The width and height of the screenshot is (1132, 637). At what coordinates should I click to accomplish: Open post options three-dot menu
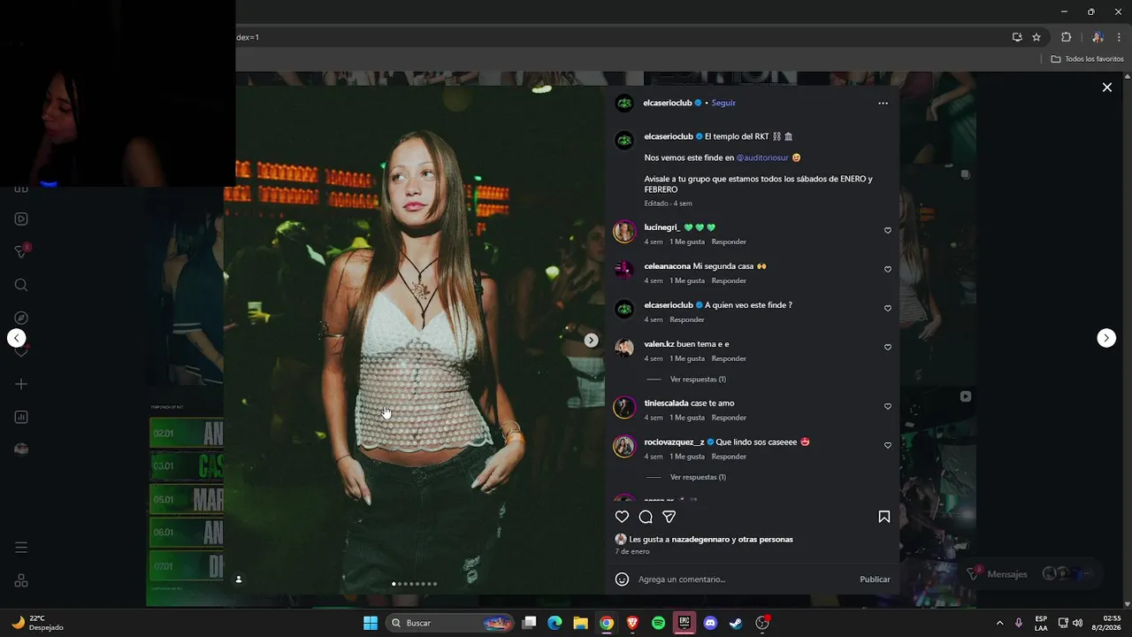[x=883, y=104]
